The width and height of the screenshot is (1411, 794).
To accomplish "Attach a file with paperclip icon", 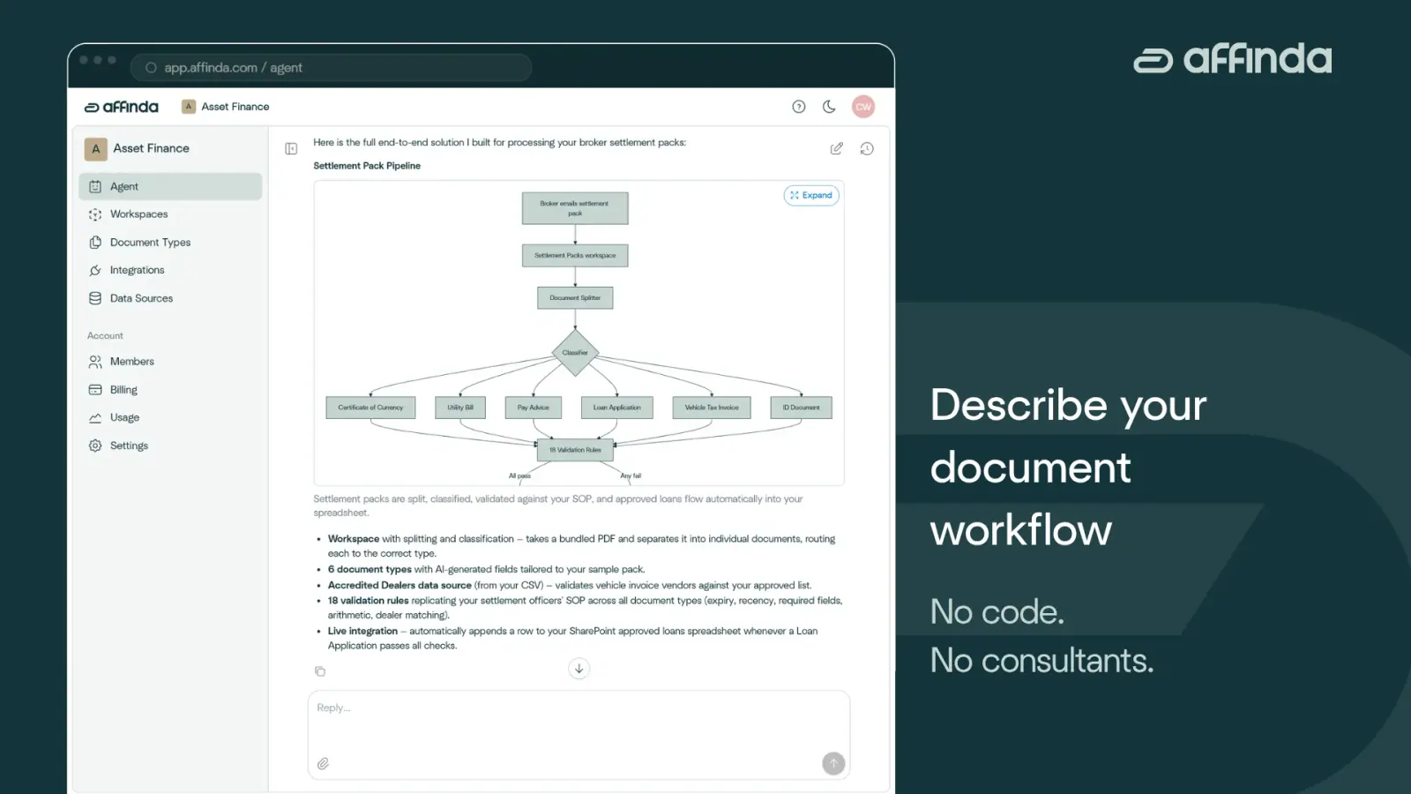I will (x=324, y=764).
